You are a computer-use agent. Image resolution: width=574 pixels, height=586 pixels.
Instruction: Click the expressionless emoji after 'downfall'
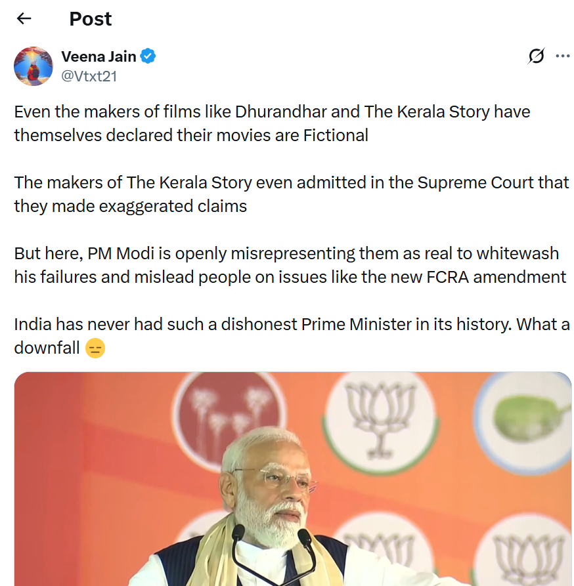pos(95,348)
